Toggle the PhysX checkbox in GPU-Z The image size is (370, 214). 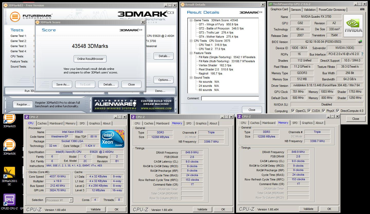[323, 111]
